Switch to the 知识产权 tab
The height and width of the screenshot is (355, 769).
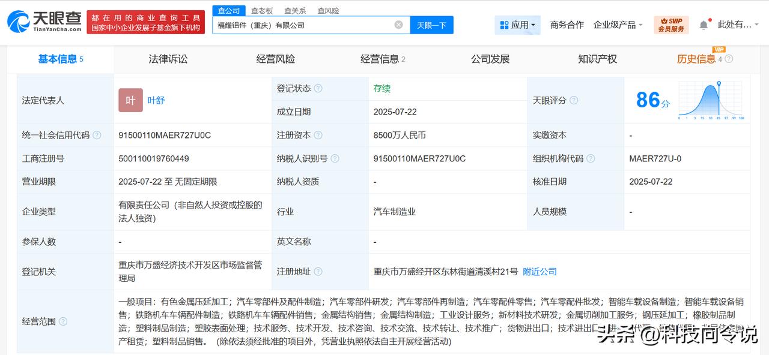point(598,59)
